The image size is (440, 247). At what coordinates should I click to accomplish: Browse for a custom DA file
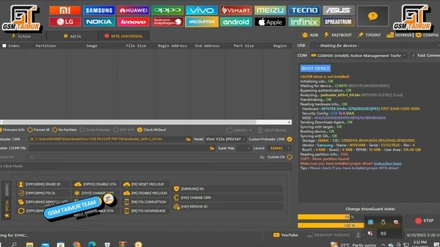click(262, 157)
